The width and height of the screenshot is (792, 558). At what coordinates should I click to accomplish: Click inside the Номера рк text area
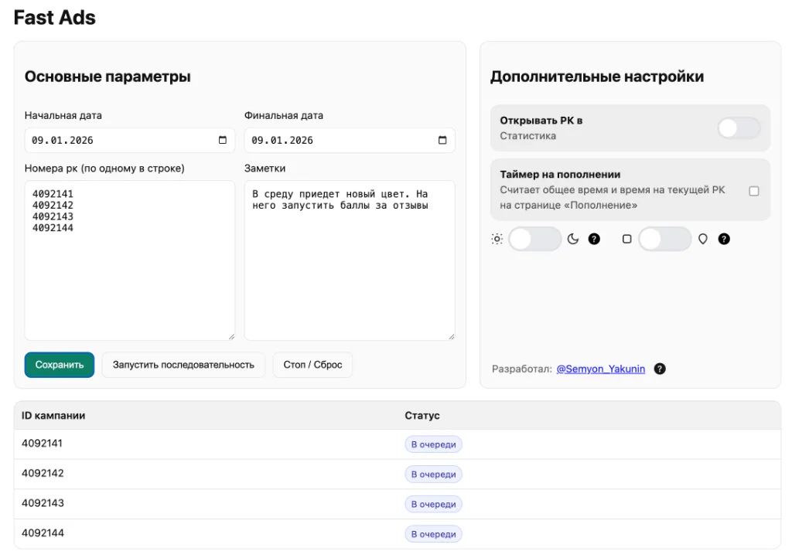(130, 260)
